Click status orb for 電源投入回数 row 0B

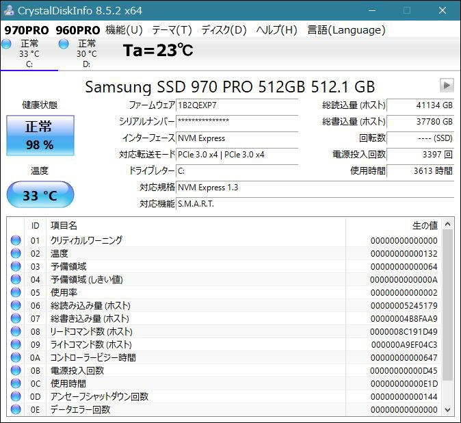pyautogui.click(x=16, y=370)
